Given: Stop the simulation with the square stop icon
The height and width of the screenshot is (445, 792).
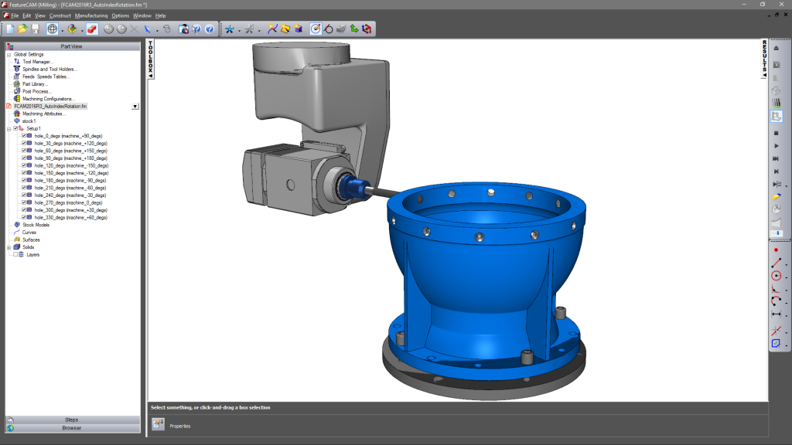Looking at the screenshot, I should coord(776,134).
